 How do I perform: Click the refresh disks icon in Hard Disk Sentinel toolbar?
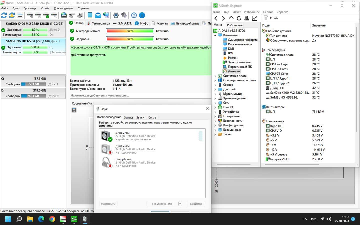click(4, 15)
